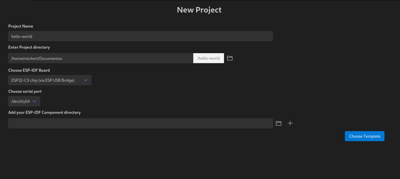Click the /home/reichert/Documentos path text
400x179 pixels.
click(37, 58)
